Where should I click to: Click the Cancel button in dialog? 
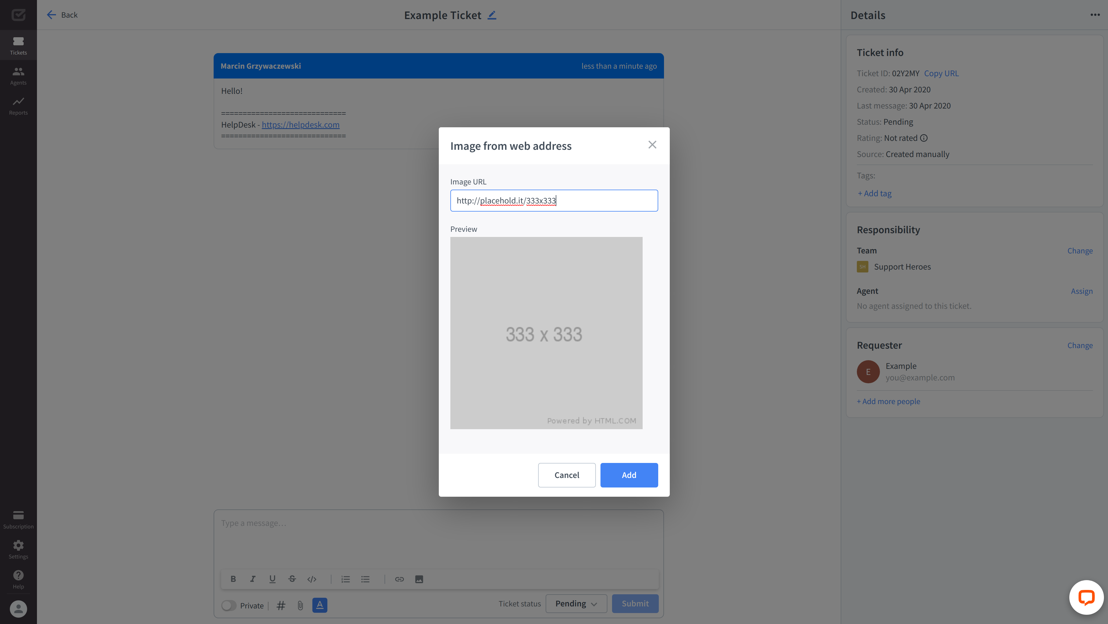(x=566, y=475)
